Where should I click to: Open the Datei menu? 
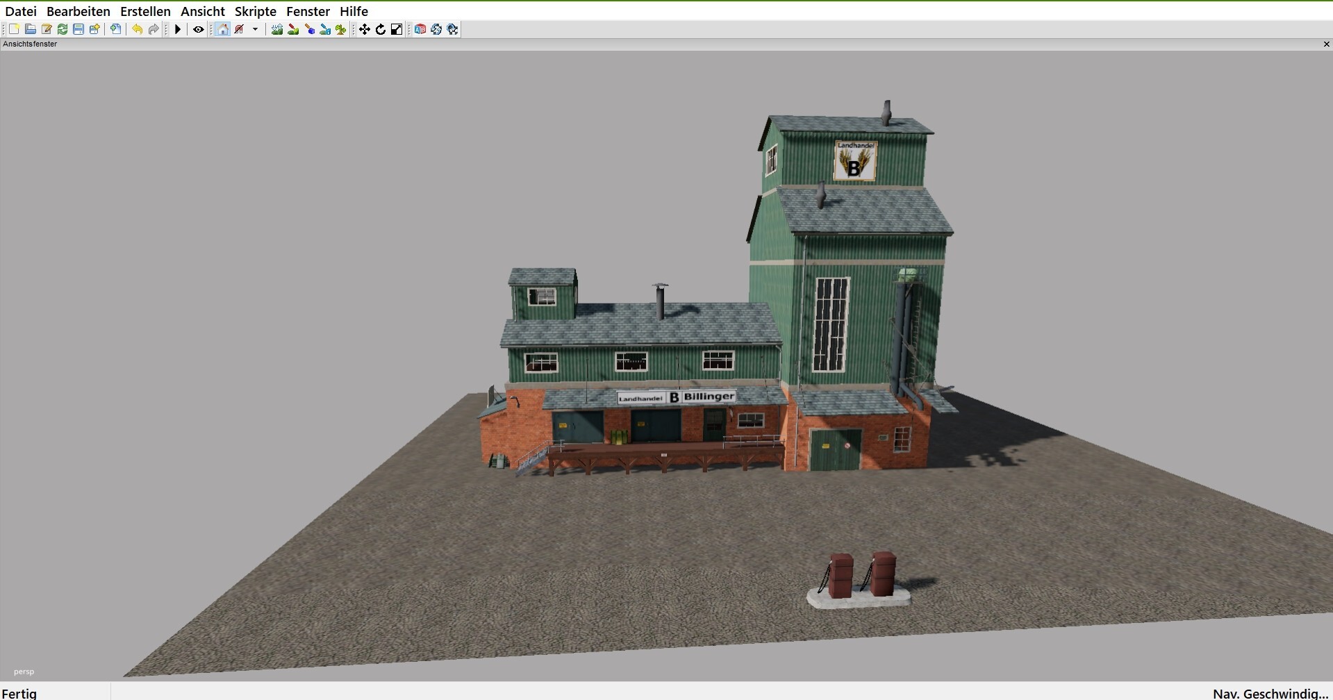click(21, 11)
